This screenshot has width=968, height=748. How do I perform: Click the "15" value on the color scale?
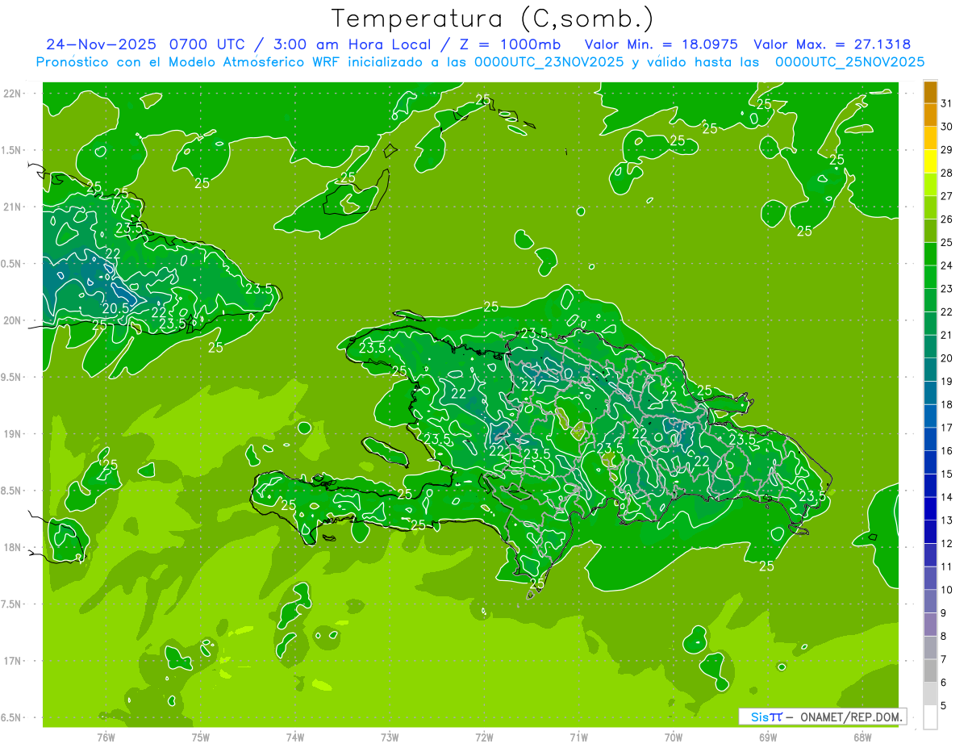(946, 474)
